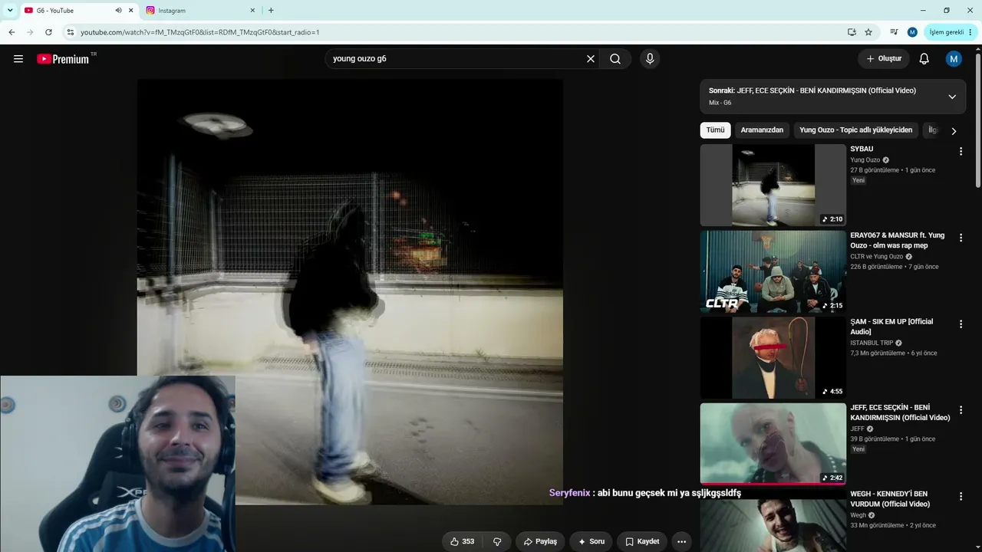Open the Soru ask button
This screenshot has width=982, height=552.
592,541
